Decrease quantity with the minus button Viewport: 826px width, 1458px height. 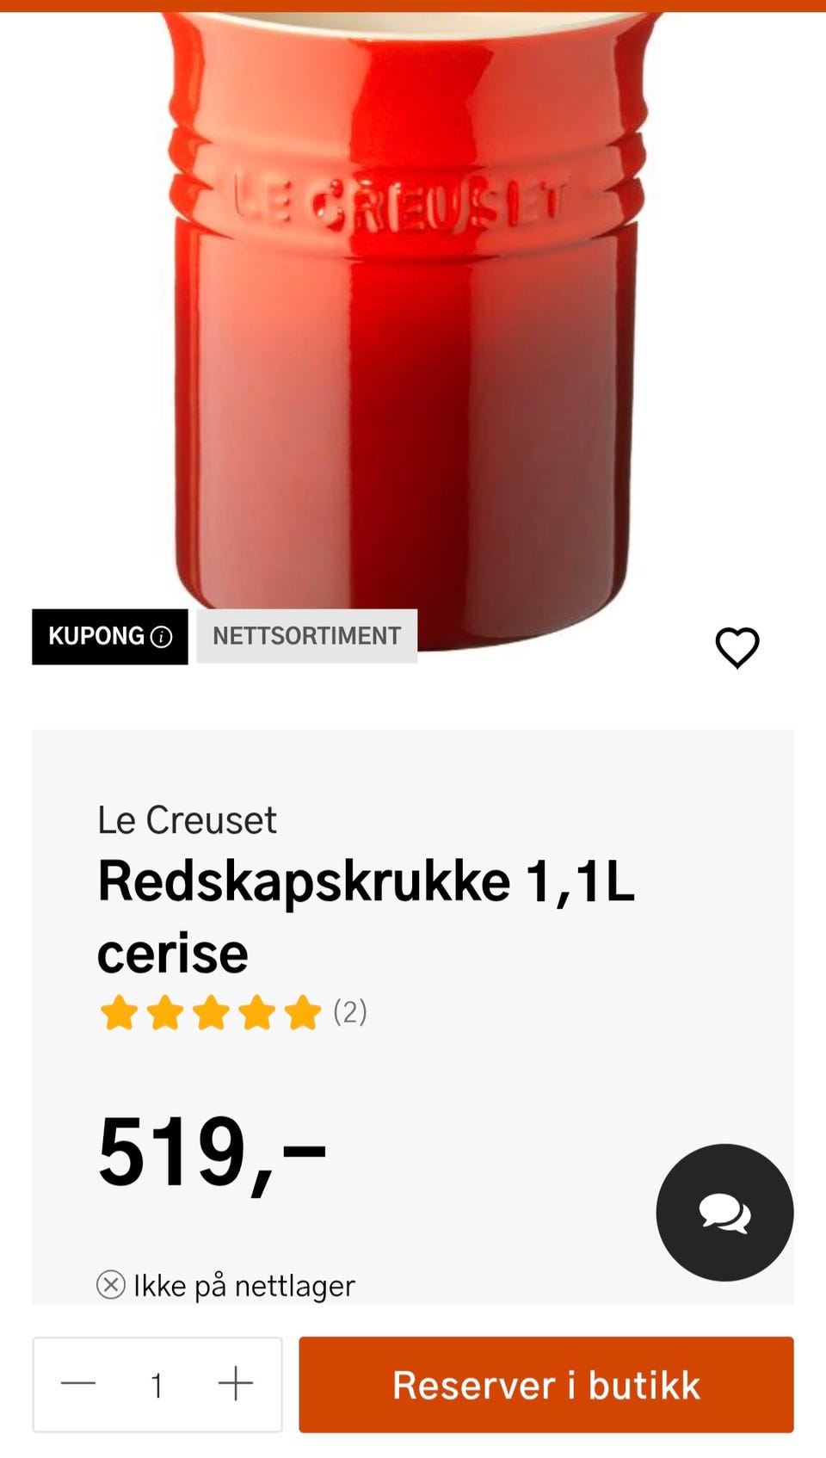click(x=78, y=1384)
